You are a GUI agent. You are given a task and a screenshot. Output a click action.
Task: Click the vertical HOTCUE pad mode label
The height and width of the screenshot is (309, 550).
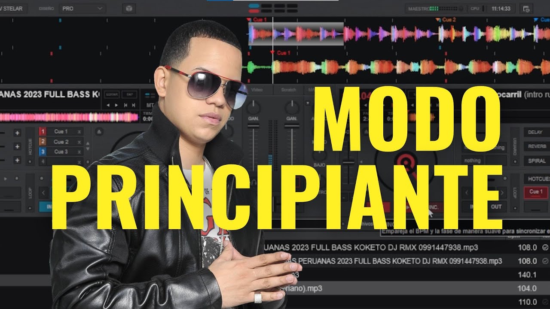pyautogui.click(x=30, y=145)
